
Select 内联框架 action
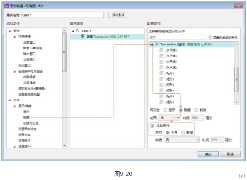(x=29, y=77)
